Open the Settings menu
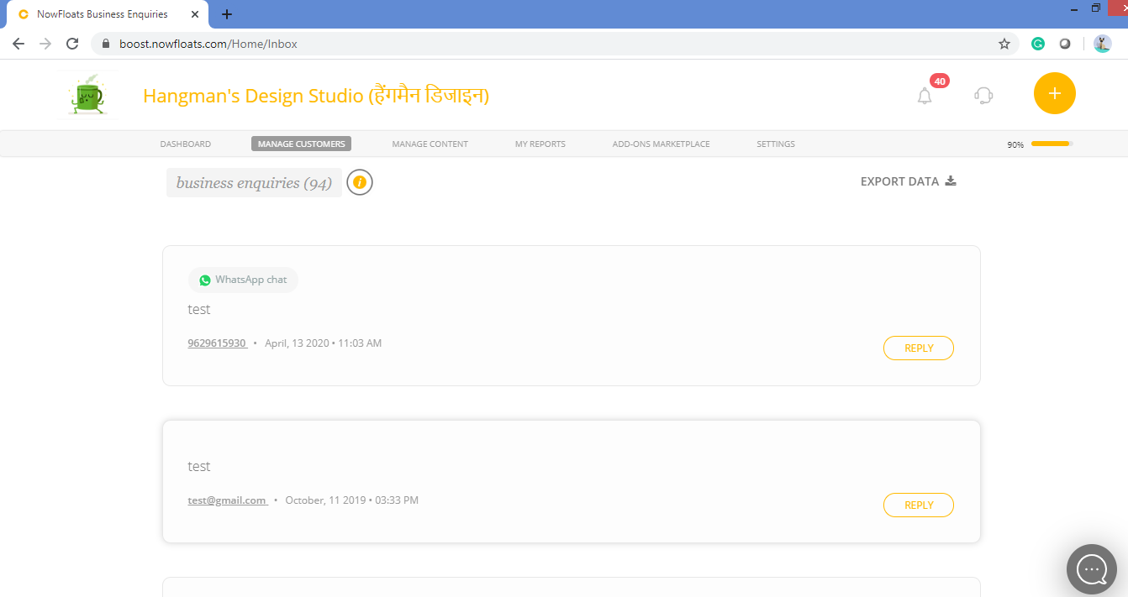 (x=776, y=144)
